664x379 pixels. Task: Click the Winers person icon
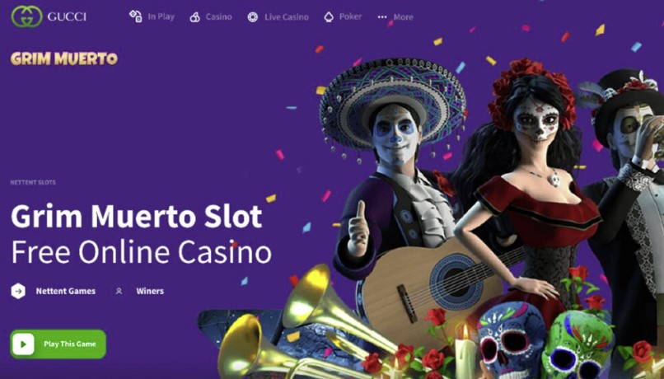(119, 291)
